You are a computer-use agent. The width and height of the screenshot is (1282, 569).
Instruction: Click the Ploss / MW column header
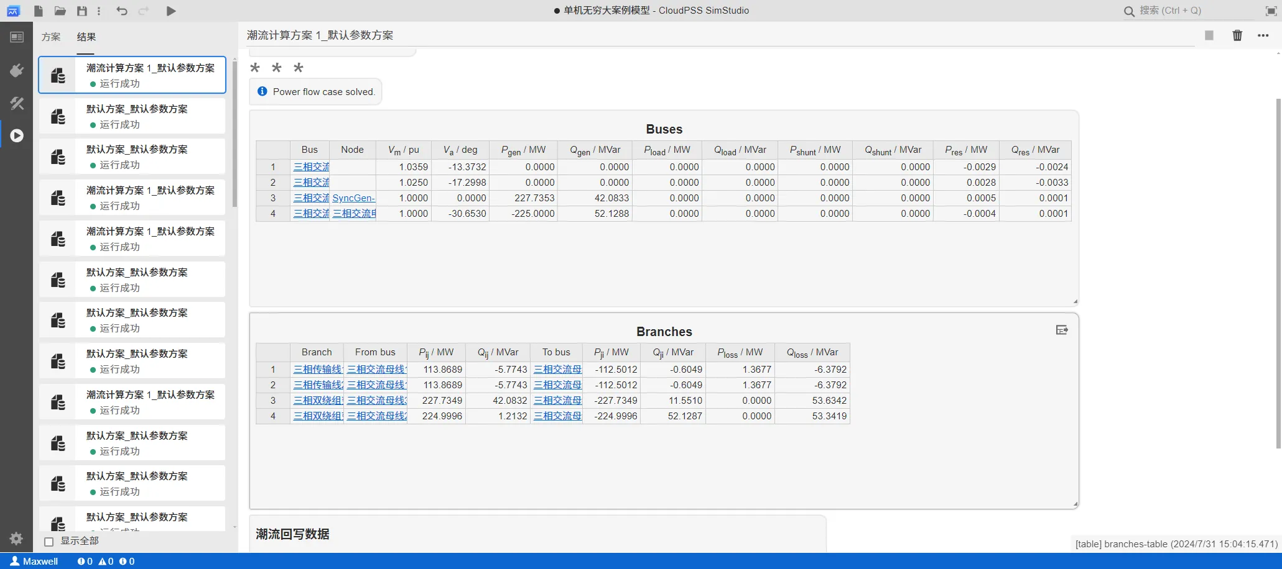tap(740, 352)
